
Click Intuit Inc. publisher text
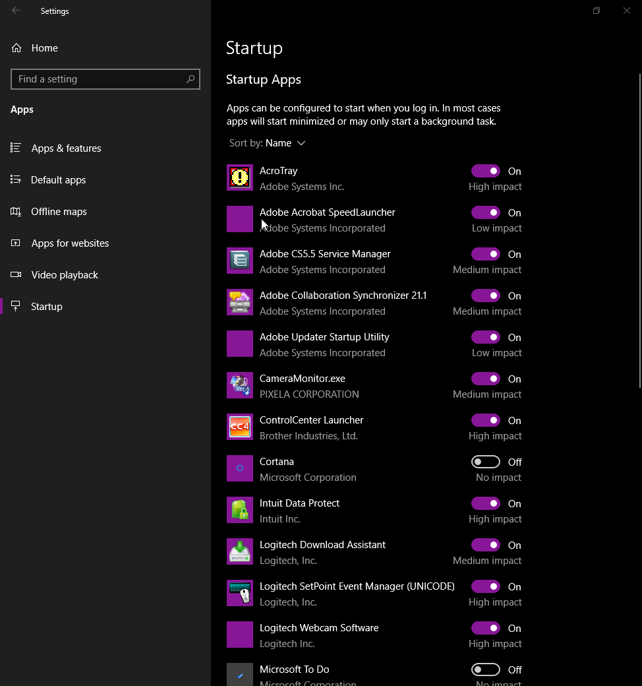point(280,519)
